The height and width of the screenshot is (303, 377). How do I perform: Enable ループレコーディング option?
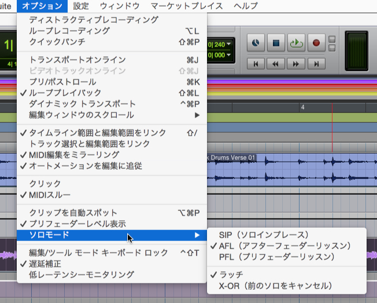click(112, 31)
